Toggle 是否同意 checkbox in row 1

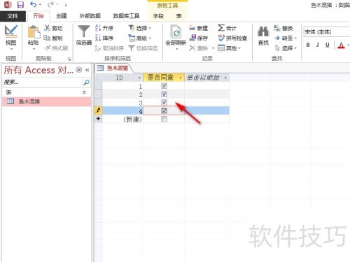[164, 86]
